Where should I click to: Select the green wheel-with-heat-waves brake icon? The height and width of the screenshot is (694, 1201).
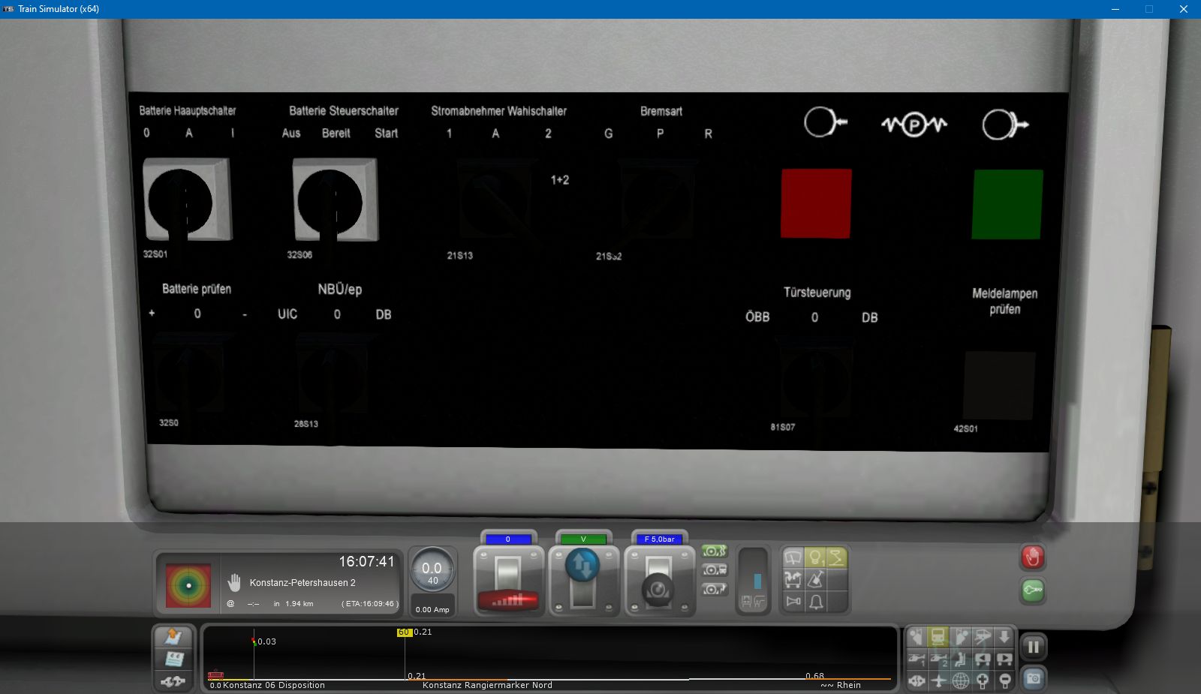[715, 551]
